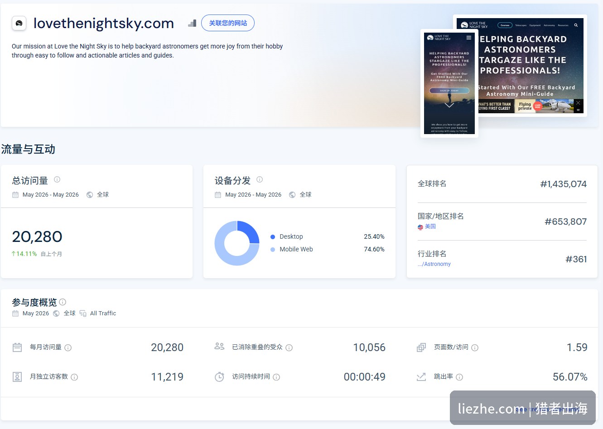
Task: Click the 10,056 deduplicated audience value
Action: click(369, 347)
